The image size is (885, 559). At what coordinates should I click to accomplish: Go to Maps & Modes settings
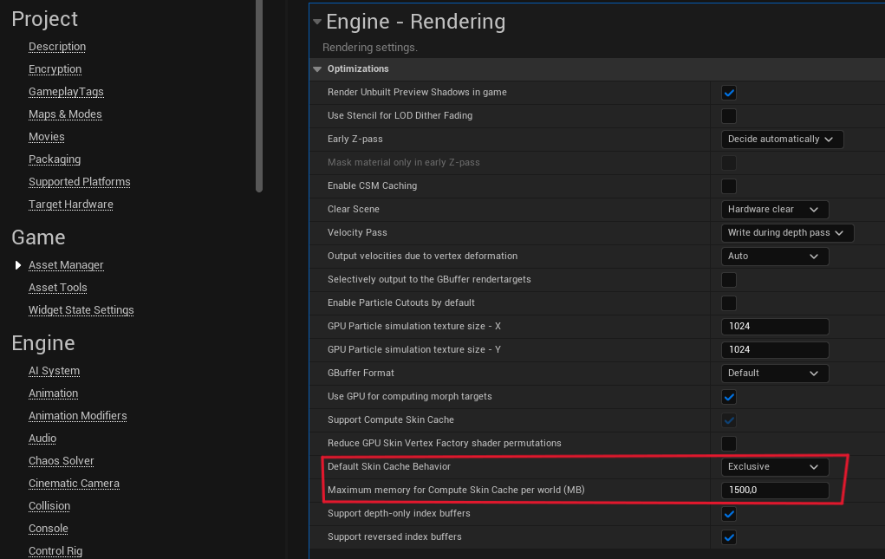[65, 114]
